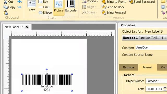The image size is (167, 94).
Task: Switch to the Format properties tab
Action: point(147,67)
